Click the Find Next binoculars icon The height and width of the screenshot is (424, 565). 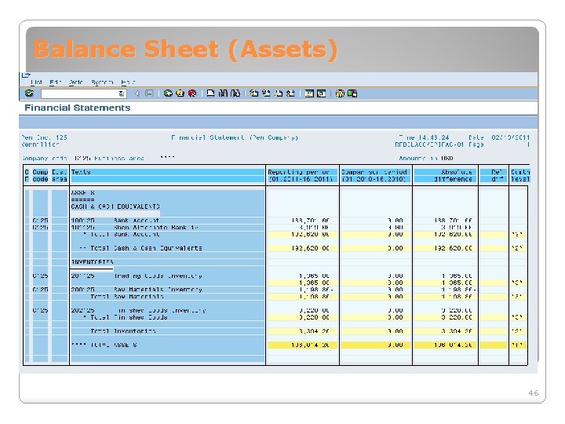point(235,93)
